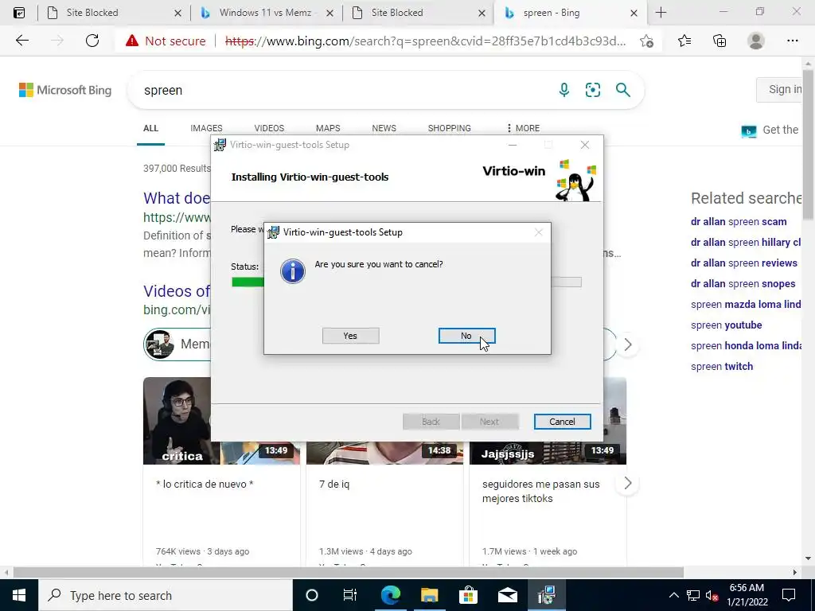
Task: Open the video titled 7 de iq
Action: pos(334,485)
